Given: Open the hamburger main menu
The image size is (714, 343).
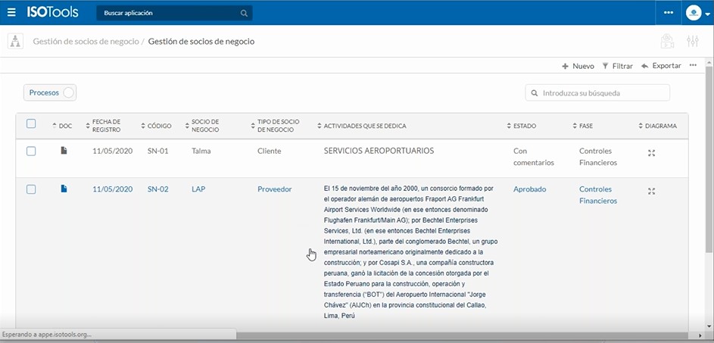Looking at the screenshot, I should (11, 13).
